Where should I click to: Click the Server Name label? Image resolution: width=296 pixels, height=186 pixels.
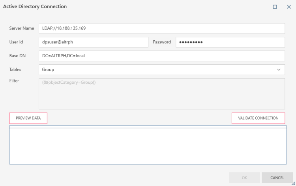(22, 28)
